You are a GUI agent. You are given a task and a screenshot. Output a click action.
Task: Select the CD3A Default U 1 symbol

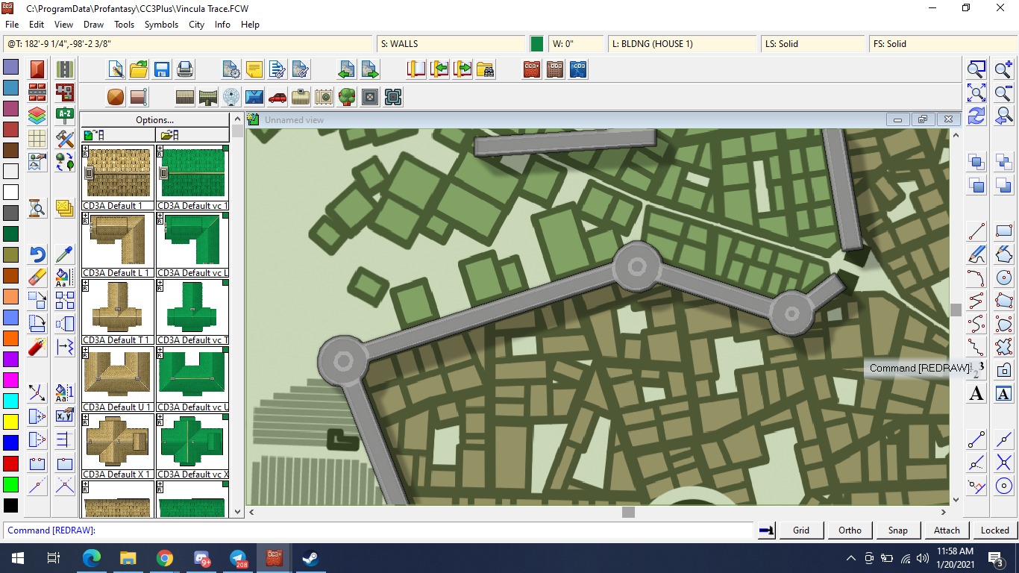pyautogui.click(x=118, y=380)
